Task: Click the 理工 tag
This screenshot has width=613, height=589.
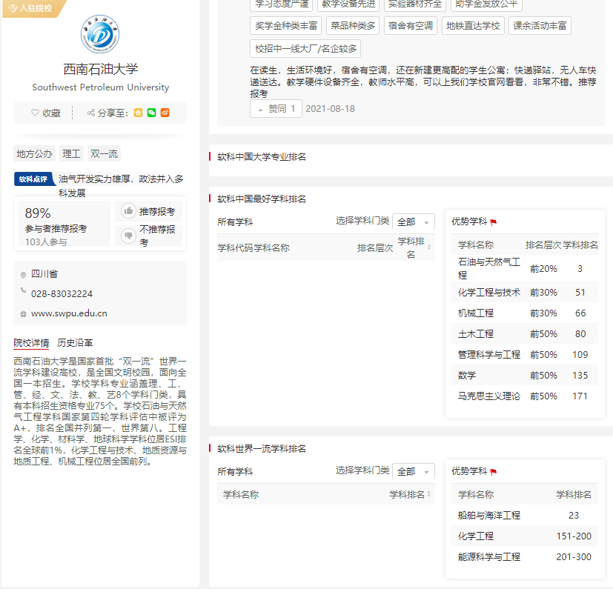Action: pos(71,153)
